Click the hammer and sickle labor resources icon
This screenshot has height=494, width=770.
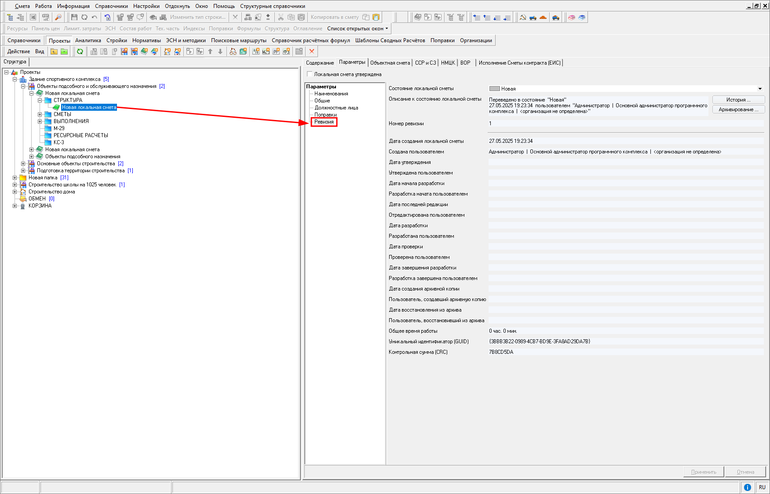(523, 17)
